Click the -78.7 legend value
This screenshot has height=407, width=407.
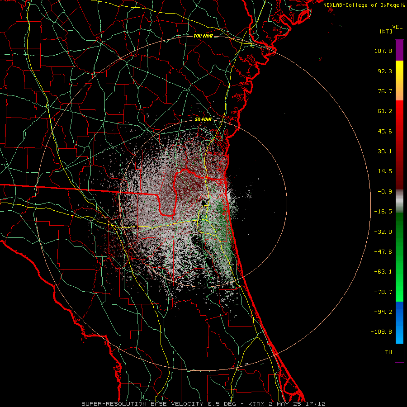(x=383, y=292)
